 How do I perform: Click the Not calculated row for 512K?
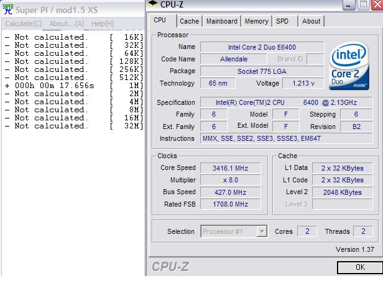[x=73, y=78]
